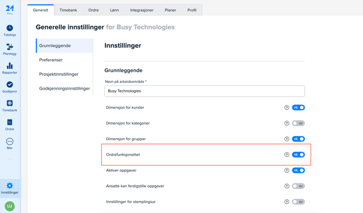Click the Navn på arbeidsområde field
The image size is (363, 213).
coord(204,91)
